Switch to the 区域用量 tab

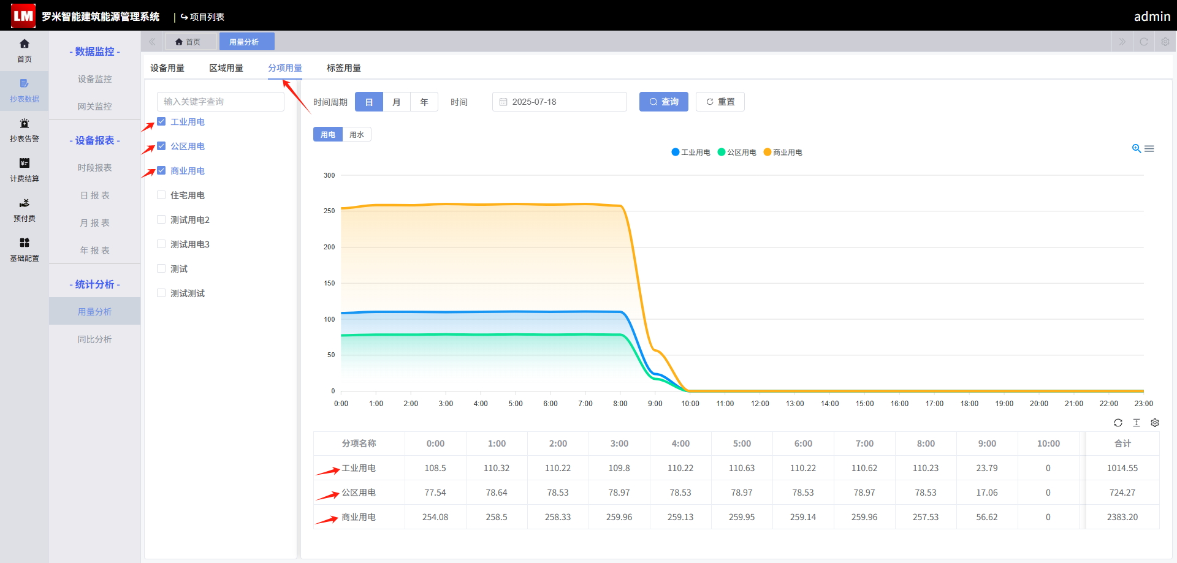click(x=226, y=68)
